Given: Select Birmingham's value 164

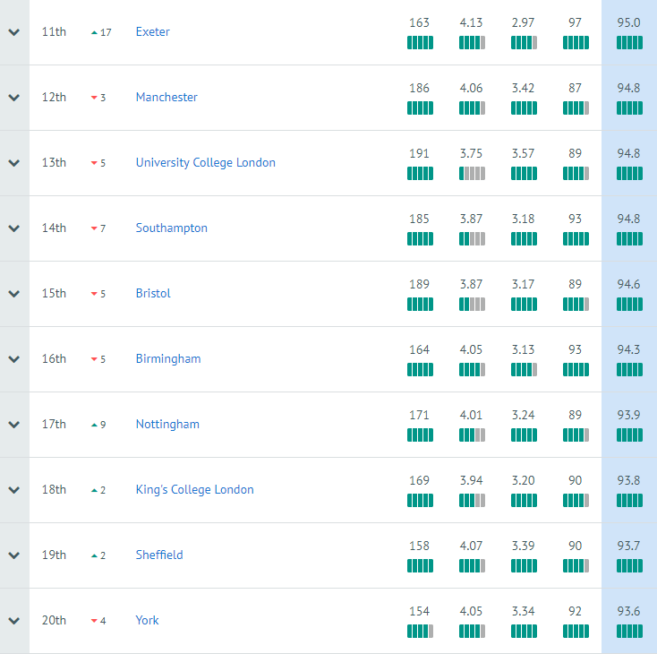Looking at the screenshot, I should click(x=420, y=350).
